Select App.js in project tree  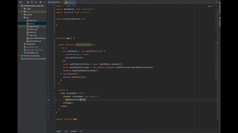[32, 23]
